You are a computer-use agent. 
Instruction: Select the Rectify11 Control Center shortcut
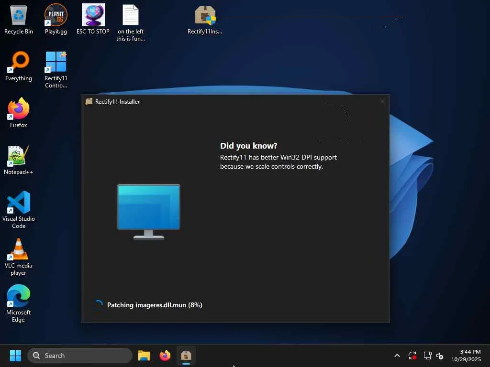(56, 70)
